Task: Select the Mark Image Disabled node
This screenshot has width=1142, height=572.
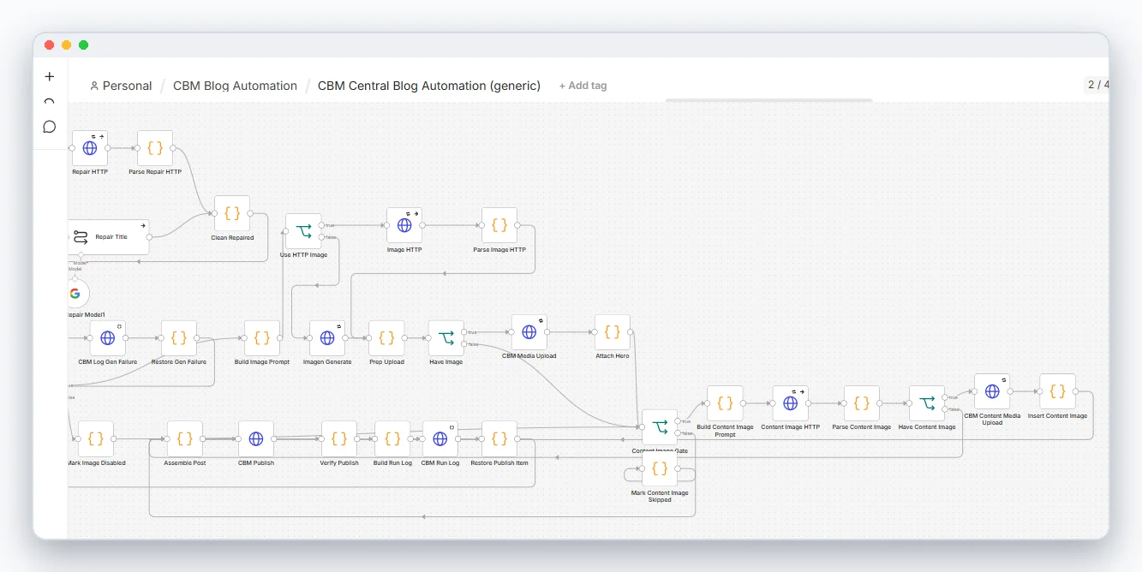Action: [x=96, y=439]
